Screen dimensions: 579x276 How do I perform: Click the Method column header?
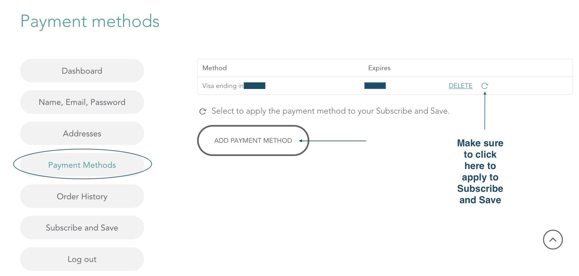(x=214, y=68)
